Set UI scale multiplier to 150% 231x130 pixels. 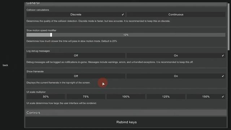pos(206,96)
